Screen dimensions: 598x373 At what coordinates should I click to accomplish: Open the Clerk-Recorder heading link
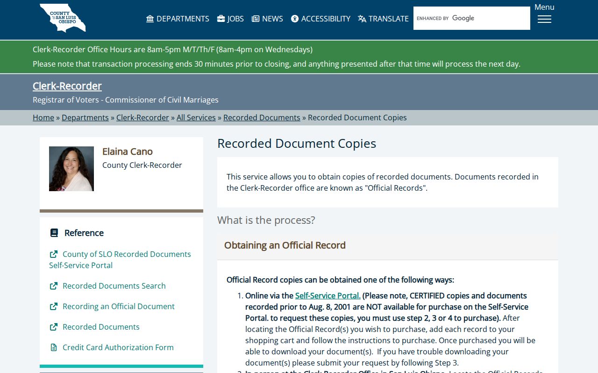pos(67,86)
